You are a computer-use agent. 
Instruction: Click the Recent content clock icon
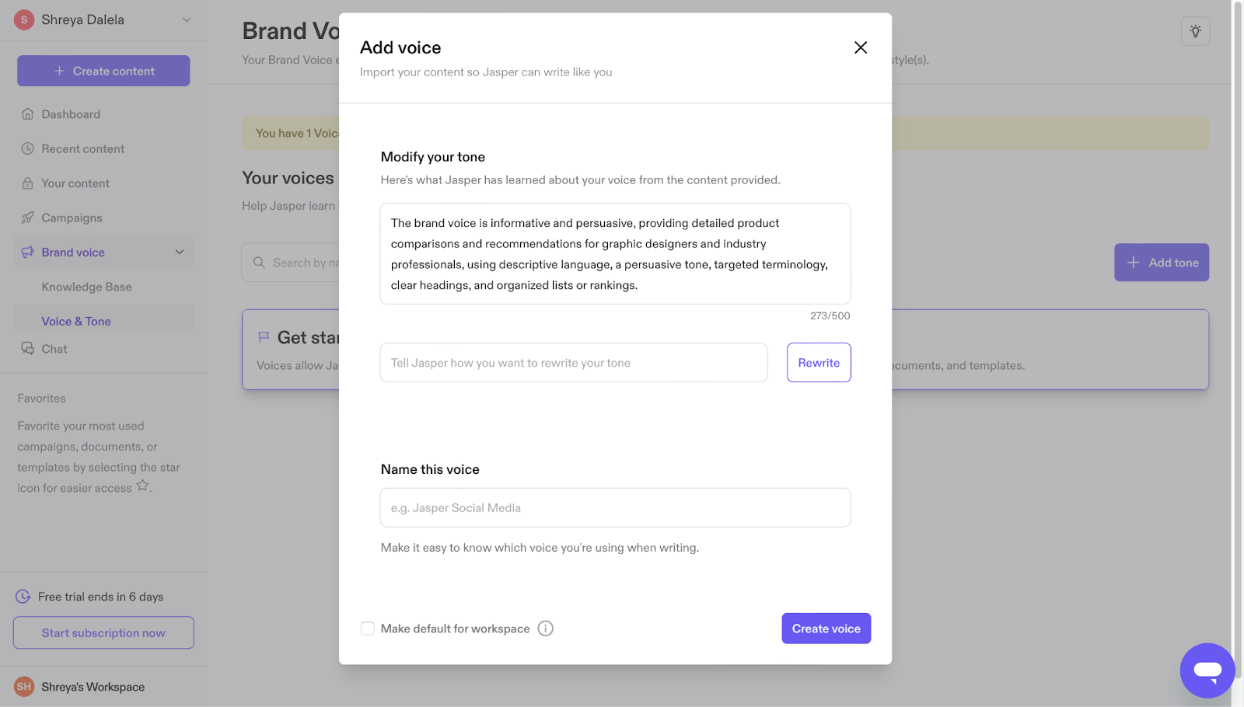[x=28, y=148]
